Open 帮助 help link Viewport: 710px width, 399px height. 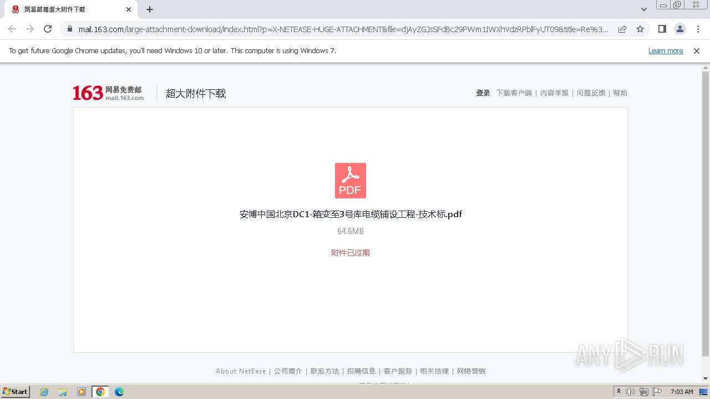620,93
